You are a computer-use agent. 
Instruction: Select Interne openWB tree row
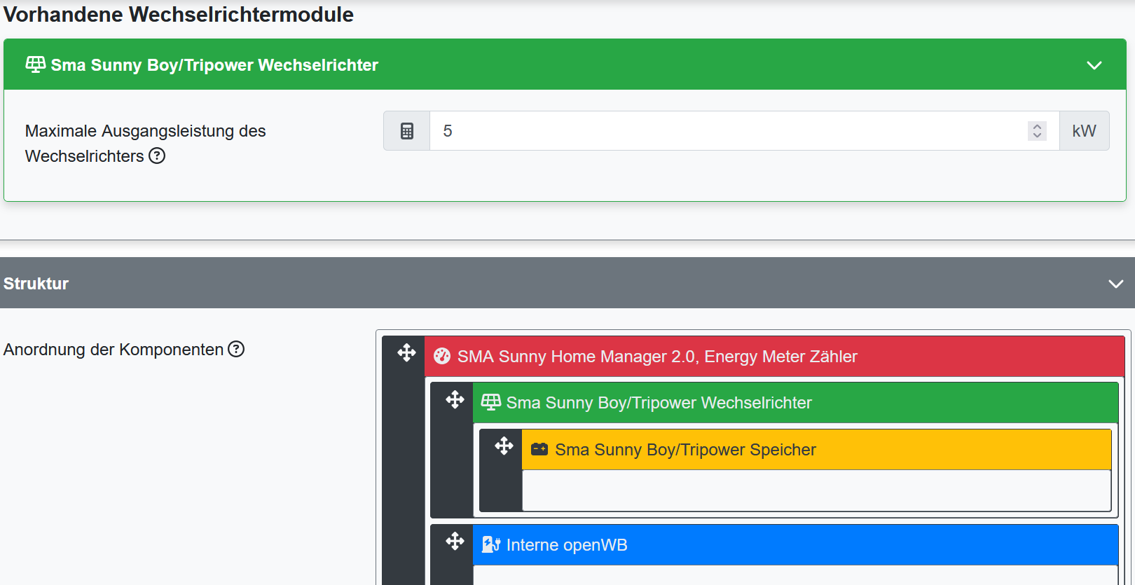[x=795, y=545]
